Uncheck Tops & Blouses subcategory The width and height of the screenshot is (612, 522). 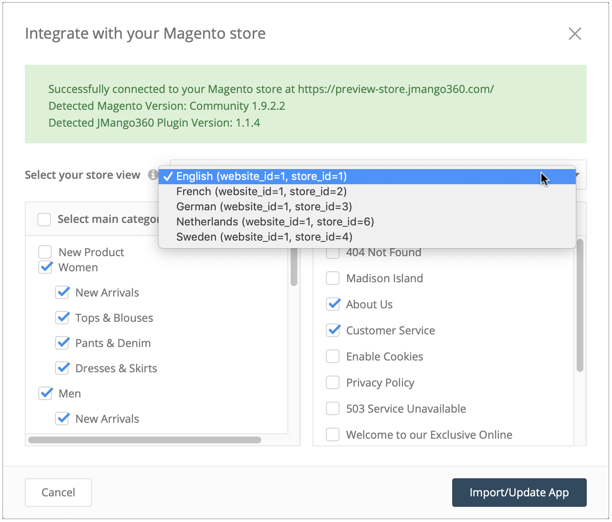coord(63,318)
